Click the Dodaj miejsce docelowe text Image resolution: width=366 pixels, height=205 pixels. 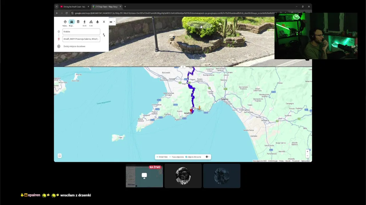(74, 46)
